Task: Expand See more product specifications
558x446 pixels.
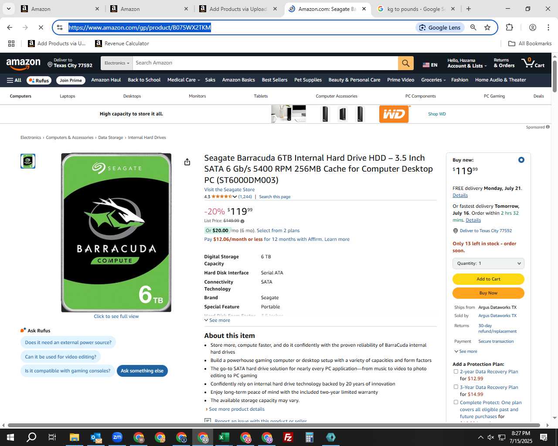Action: coord(217,320)
